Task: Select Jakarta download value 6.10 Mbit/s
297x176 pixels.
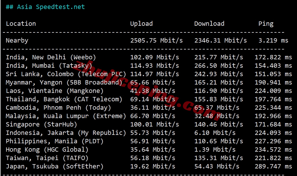Action: [215, 133]
